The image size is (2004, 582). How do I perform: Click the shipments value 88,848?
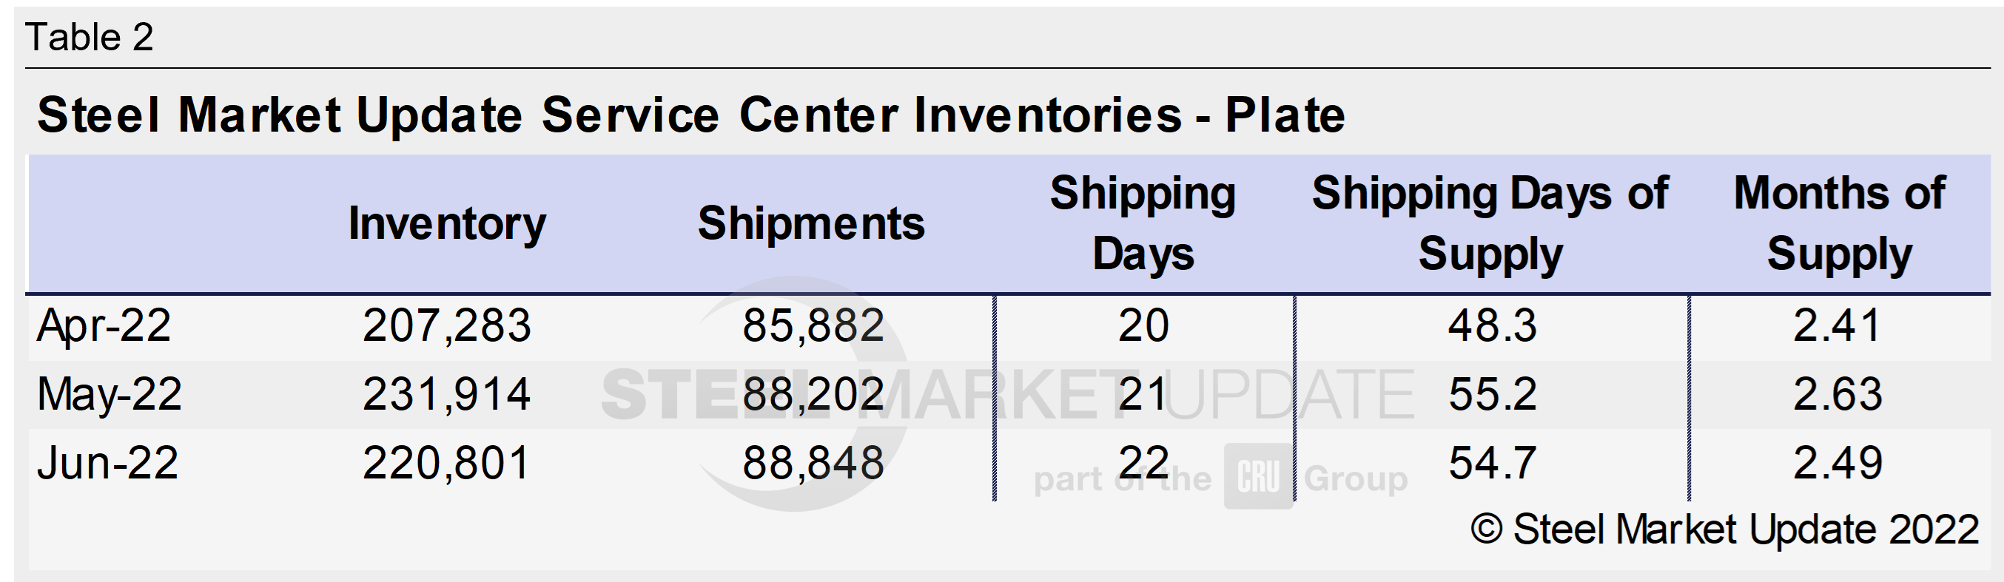coord(813,463)
